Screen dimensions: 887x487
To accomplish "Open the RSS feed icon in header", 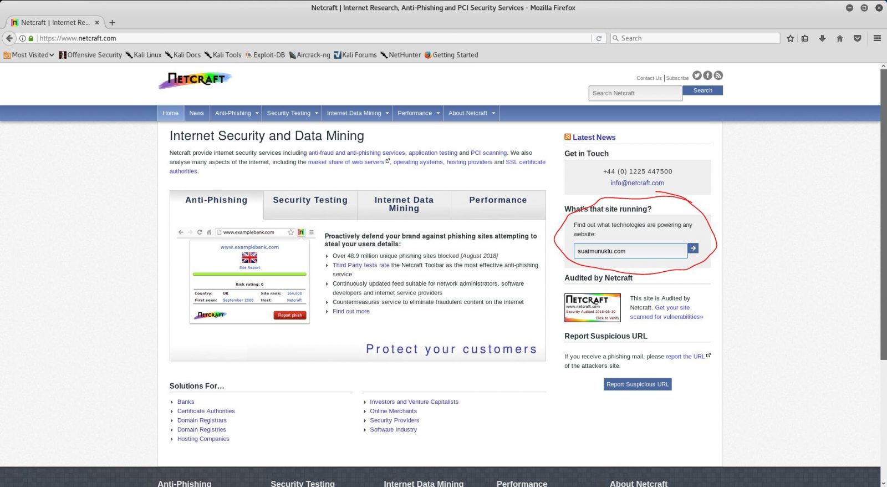I will click(x=718, y=75).
